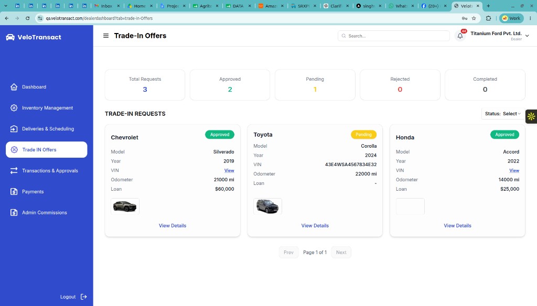
Task: Click the Page 1 of 1 text
Action: pyautogui.click(x=315, y=252)
